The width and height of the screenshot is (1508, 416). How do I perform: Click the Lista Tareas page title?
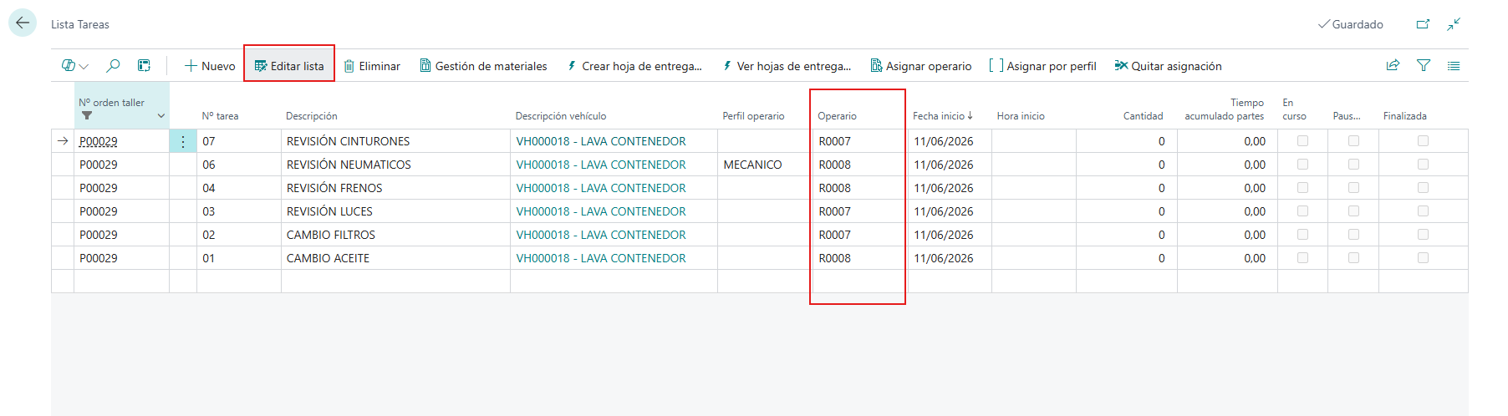80,24
